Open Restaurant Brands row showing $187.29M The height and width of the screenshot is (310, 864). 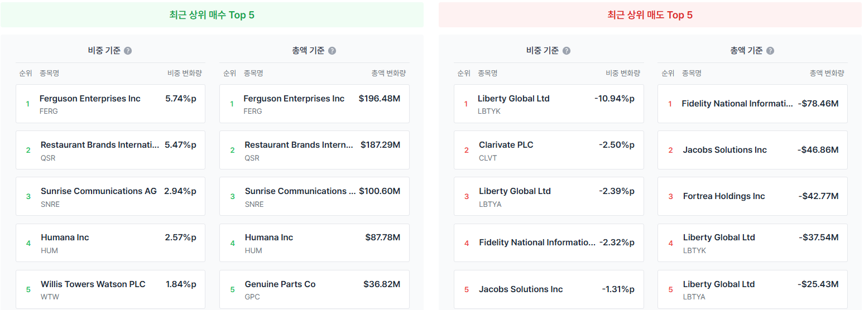coord(314,150)
